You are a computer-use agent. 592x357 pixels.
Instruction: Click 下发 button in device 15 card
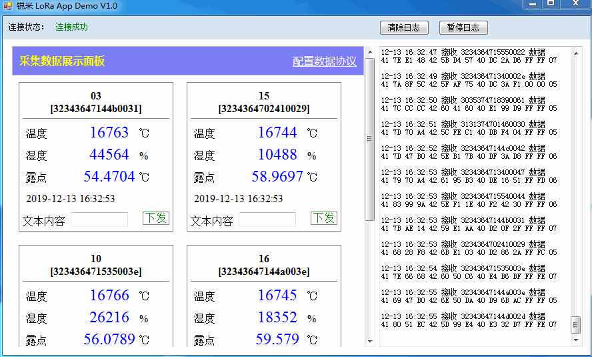point(324,218)
